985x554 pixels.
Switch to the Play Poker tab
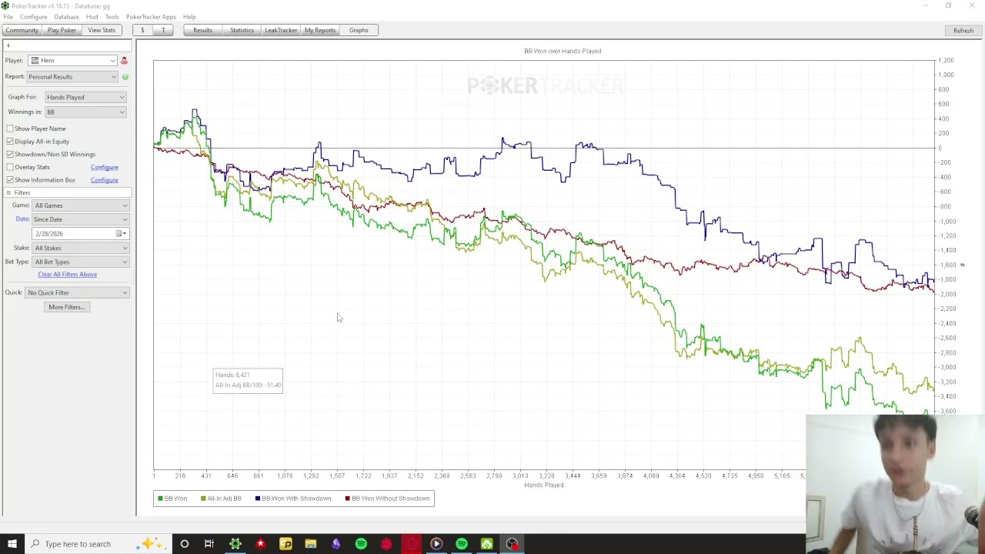62,30
